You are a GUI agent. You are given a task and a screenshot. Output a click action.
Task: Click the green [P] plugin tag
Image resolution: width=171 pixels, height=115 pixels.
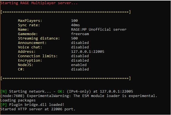tap(4, 104)
